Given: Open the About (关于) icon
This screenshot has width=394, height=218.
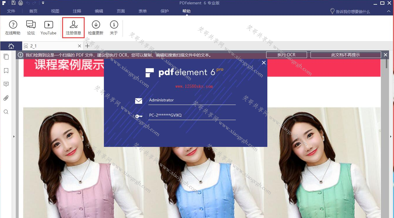Looking at the screenshot, I should coord(114,28).
